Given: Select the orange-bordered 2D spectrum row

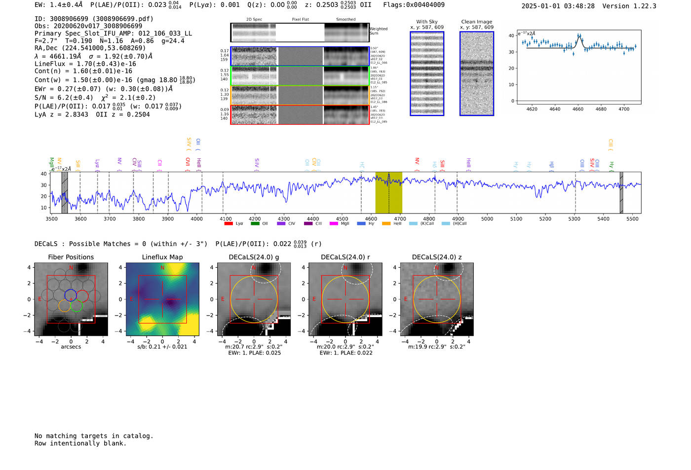Looking at the screenshot, I should pyautogui.click(x=300, y=95).
